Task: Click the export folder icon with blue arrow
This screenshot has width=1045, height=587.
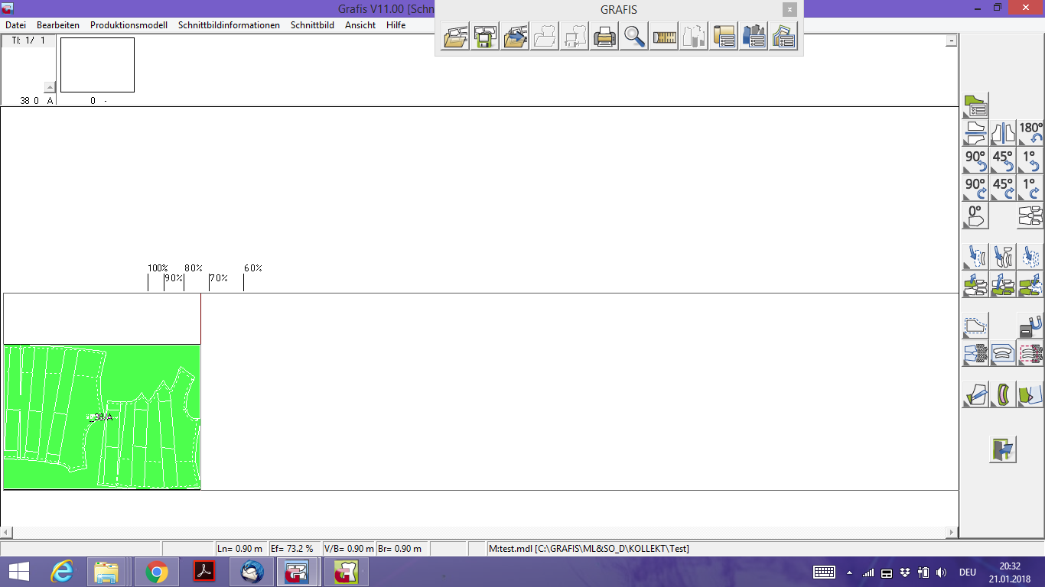Action: click(516, 36)
